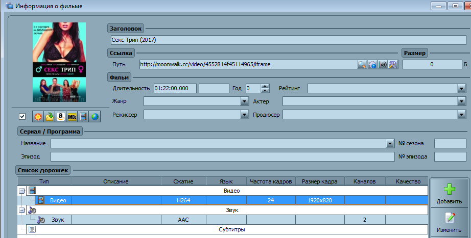Image resolution: width=471 pixels, height=238 pixels.
Task: Collapse the Звук track group
Action: tap(21, 210)
